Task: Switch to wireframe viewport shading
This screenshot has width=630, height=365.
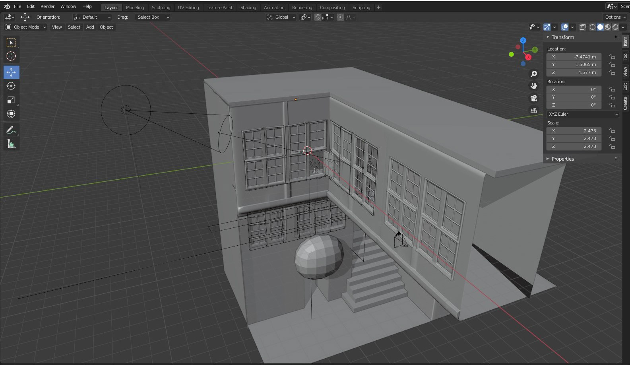Action: (593, 27)
